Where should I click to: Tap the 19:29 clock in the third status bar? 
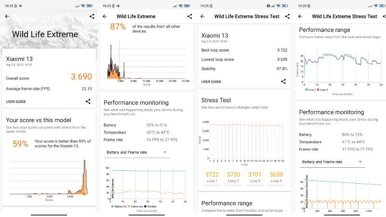[204, 6]
